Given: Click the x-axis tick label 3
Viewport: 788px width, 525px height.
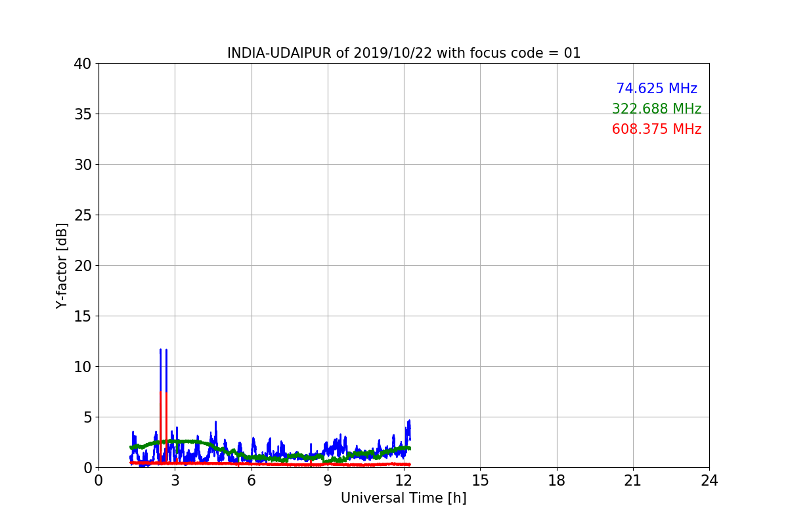Looking at the screenshot, I should click(x=175, y=480).
